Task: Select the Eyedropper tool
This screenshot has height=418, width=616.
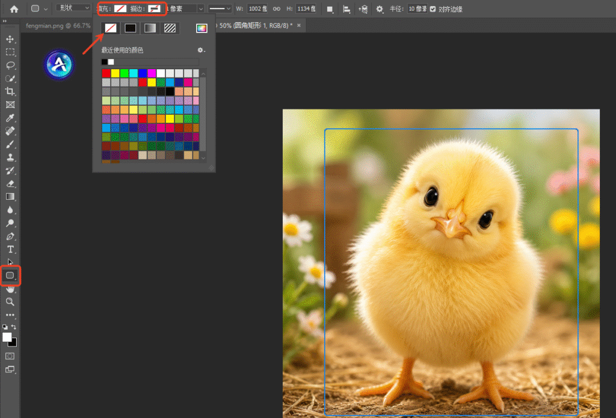Action: pyautogui.click(x=10, y=118)
